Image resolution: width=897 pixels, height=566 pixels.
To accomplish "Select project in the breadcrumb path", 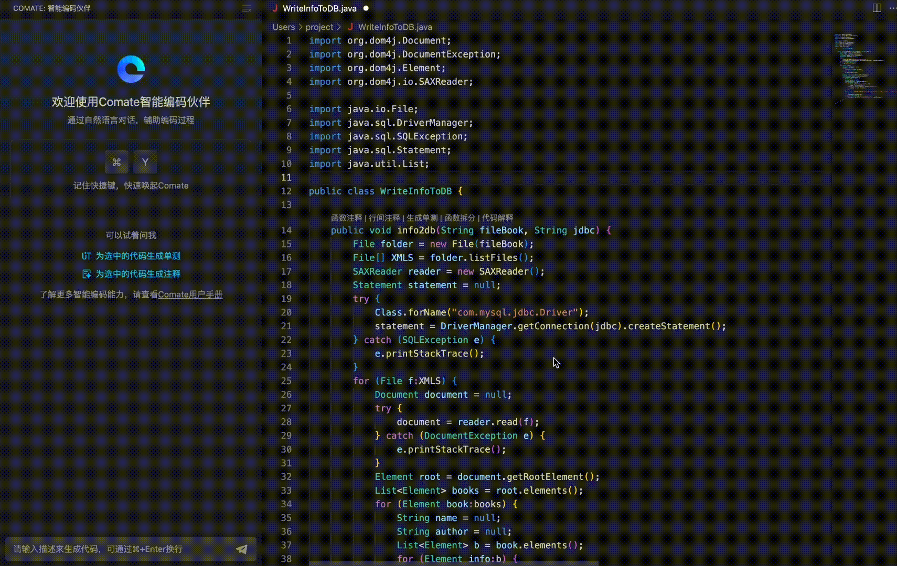I will pyautogui.click(x=319, y=27).
